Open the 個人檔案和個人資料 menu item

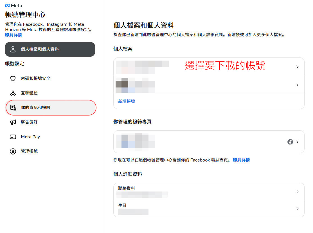50,49
